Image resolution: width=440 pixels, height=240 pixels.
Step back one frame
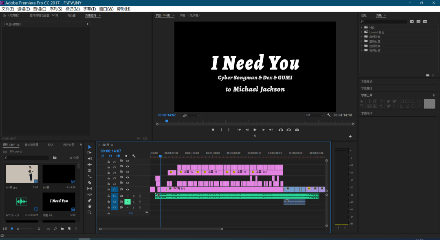[247, 130]
